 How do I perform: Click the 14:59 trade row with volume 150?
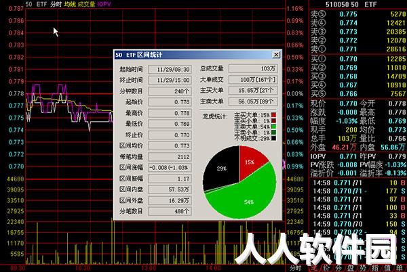coord(359,224)
